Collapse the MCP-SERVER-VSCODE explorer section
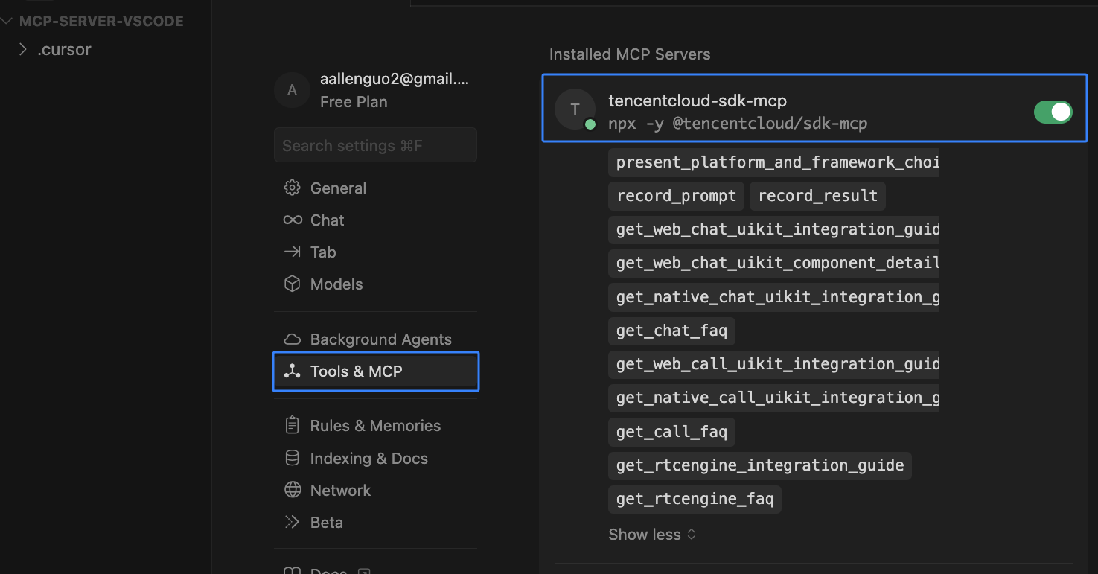The image size is (1098, 574). (x=7, y=21)
